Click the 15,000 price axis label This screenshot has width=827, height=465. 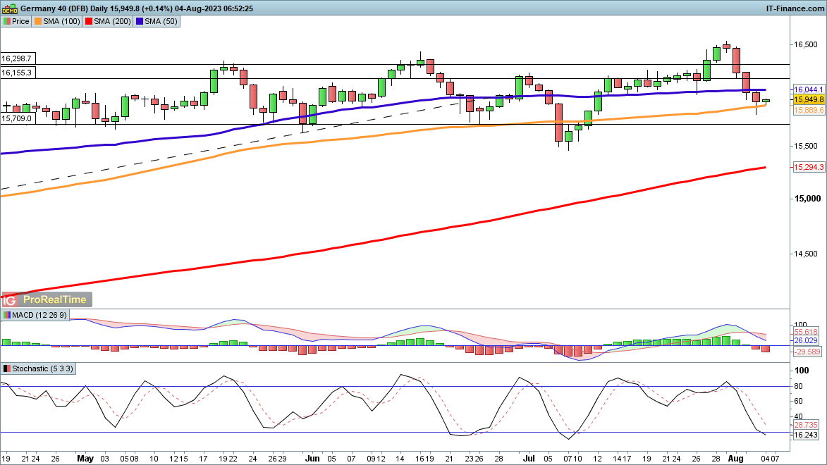coord(807,199)
